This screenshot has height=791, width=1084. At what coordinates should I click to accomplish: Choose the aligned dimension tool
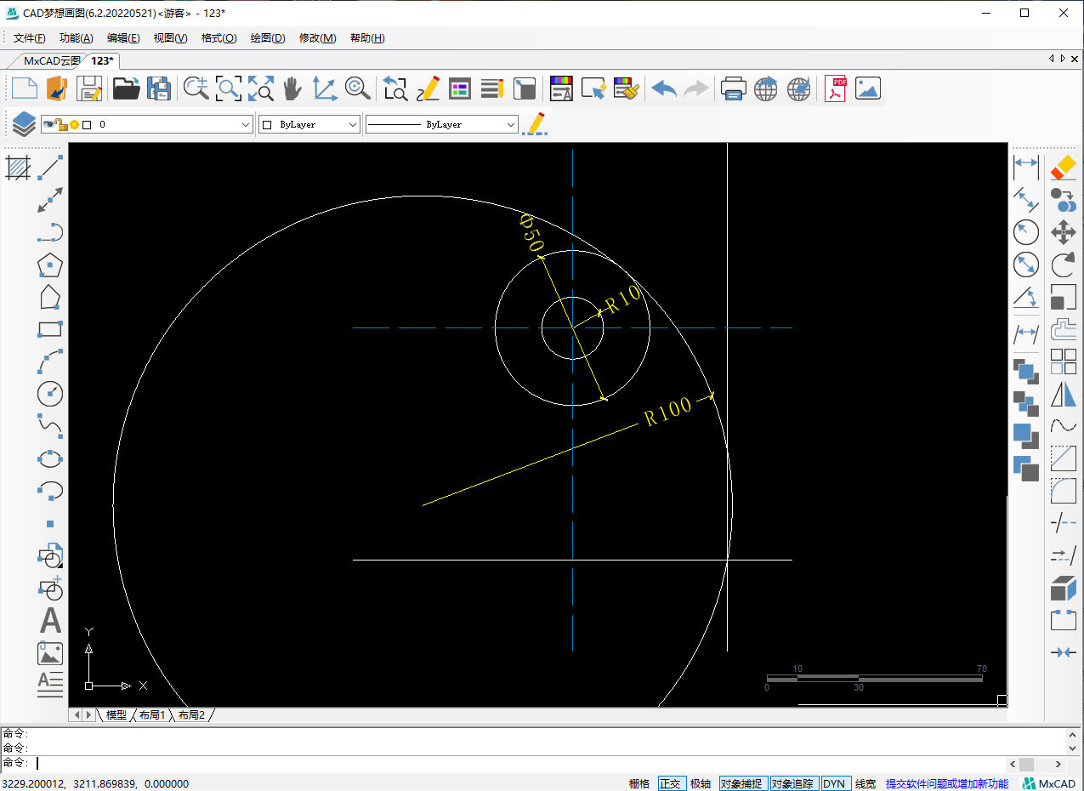(x=1026, y=199)
